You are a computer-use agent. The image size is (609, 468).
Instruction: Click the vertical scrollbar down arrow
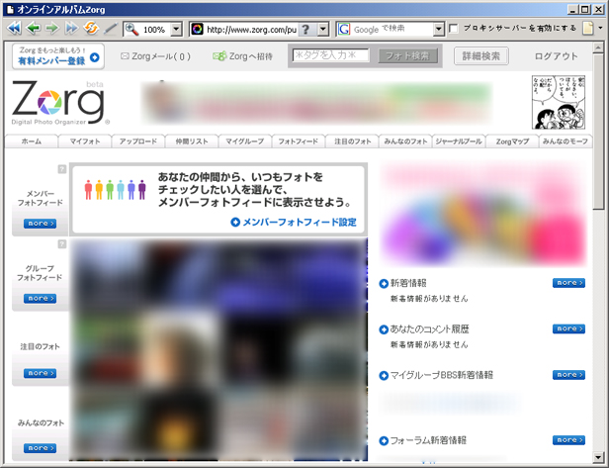click(x=598, y=457)
